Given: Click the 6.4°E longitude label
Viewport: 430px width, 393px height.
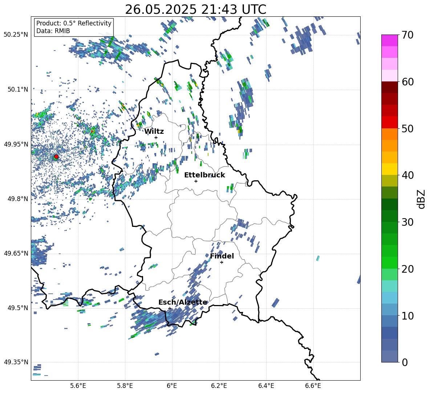Looking at the screenshot, I should pos(266,386).
